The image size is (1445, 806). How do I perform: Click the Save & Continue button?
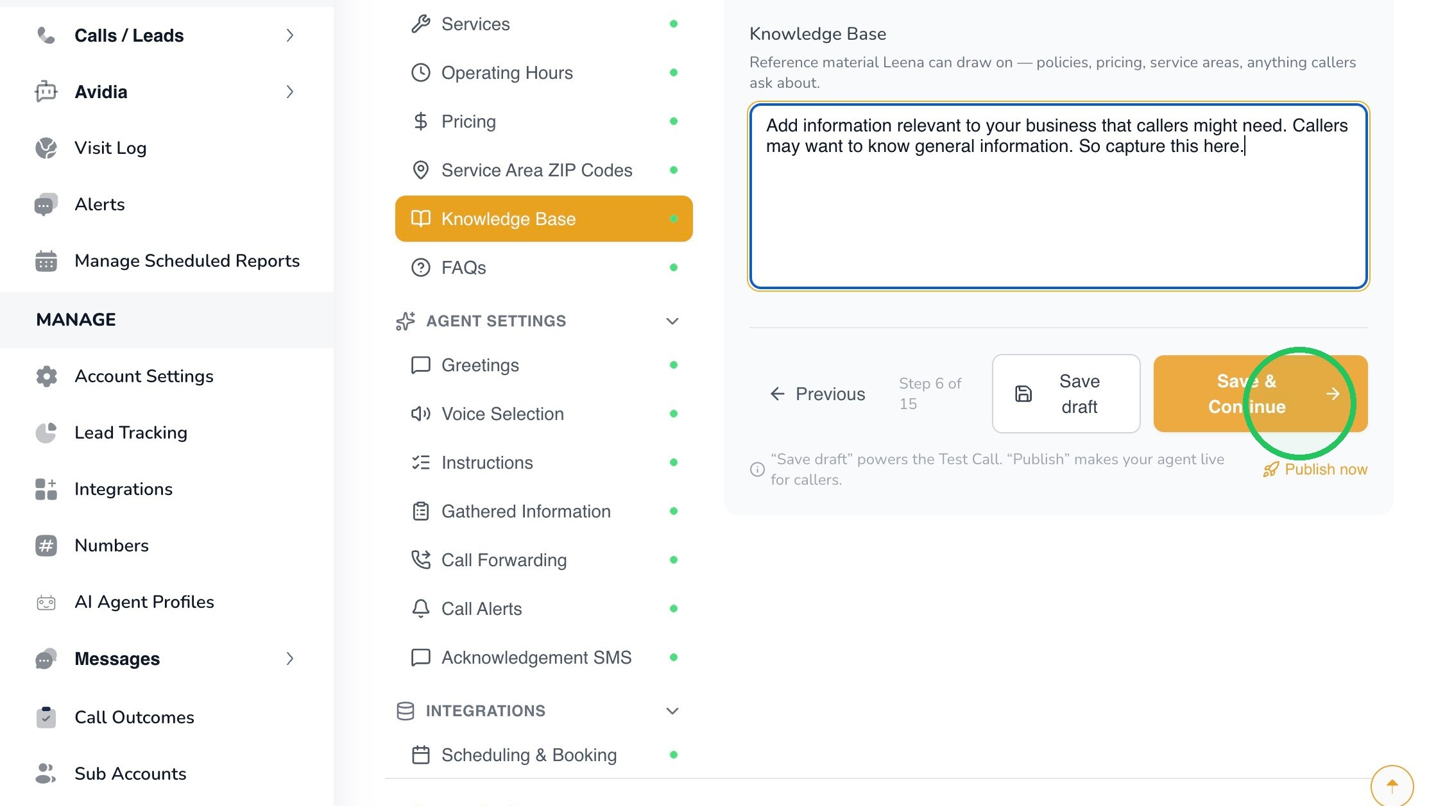click(x=1260, y=394)
